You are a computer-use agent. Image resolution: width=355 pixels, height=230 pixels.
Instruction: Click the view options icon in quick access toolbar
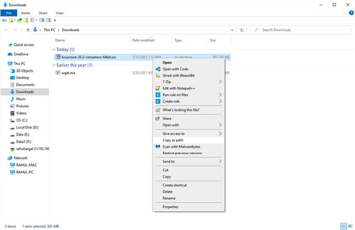(33, 20)
